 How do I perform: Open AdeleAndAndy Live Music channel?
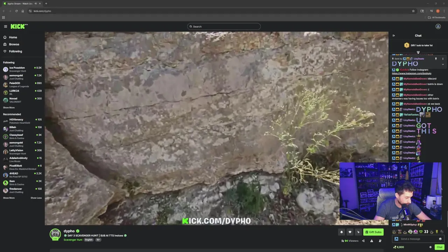22,160
